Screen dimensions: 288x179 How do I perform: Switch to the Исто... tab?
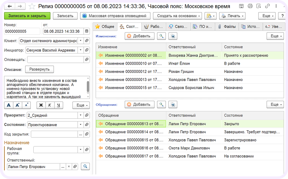pos(251,27)
